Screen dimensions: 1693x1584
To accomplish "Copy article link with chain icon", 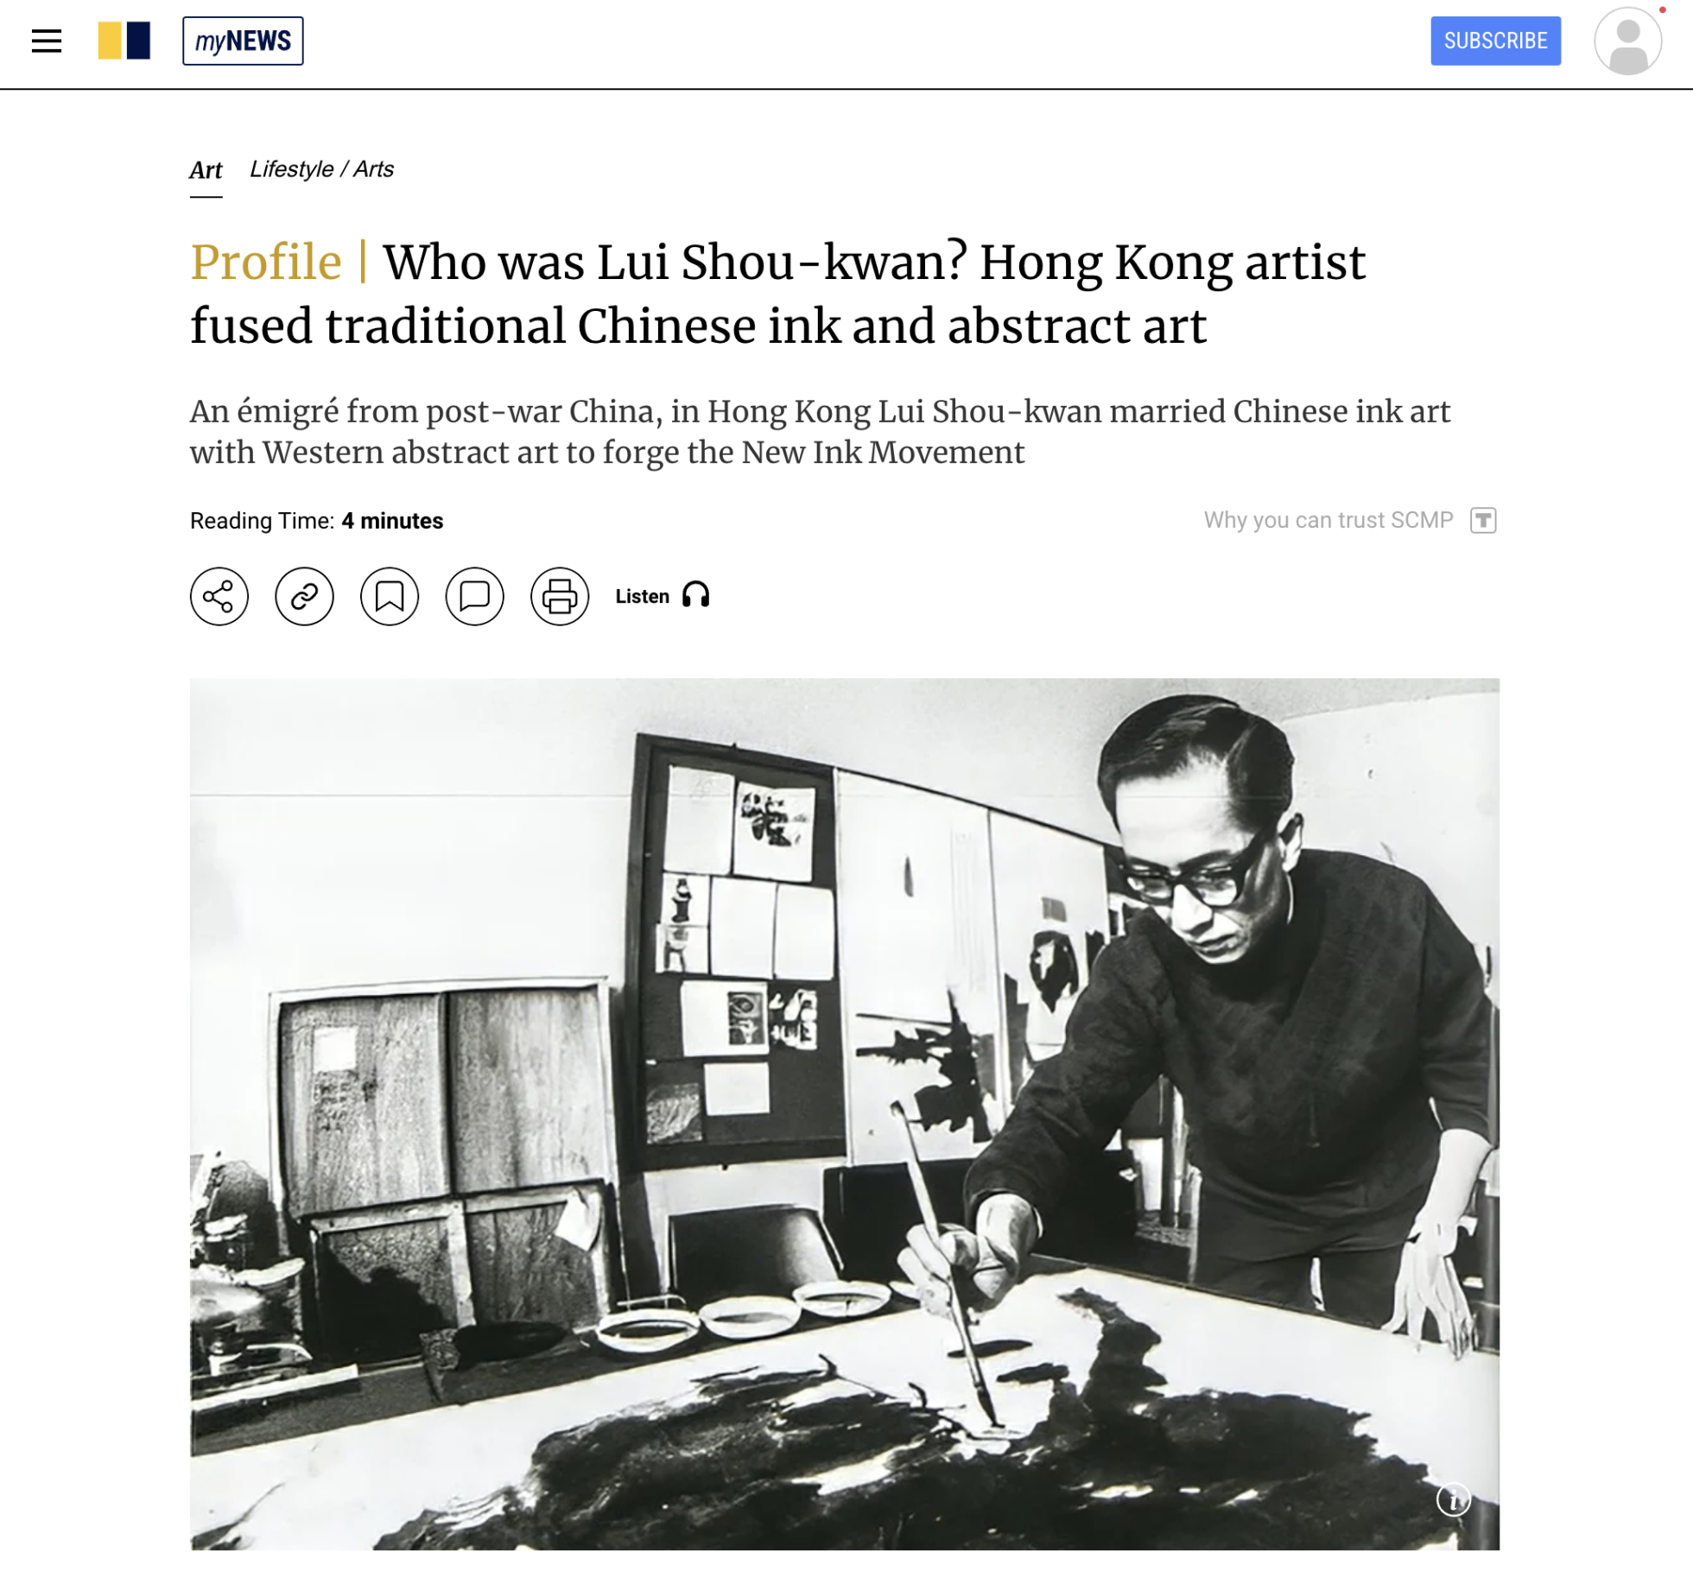I will coord(304,597).
